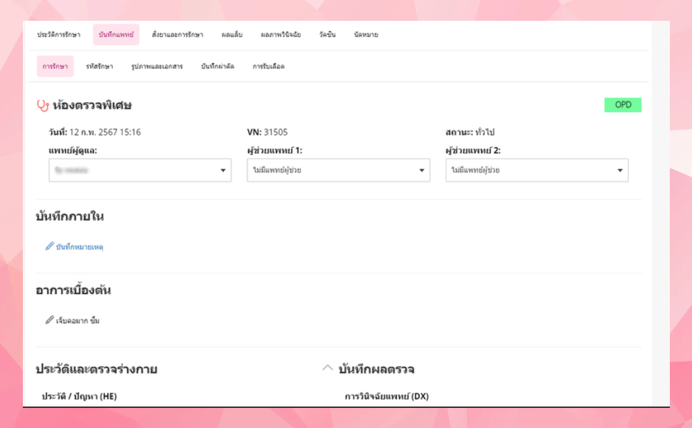Open the การรับเลือด sub-tab
This screenshot has height=428, width=692.
268,66
